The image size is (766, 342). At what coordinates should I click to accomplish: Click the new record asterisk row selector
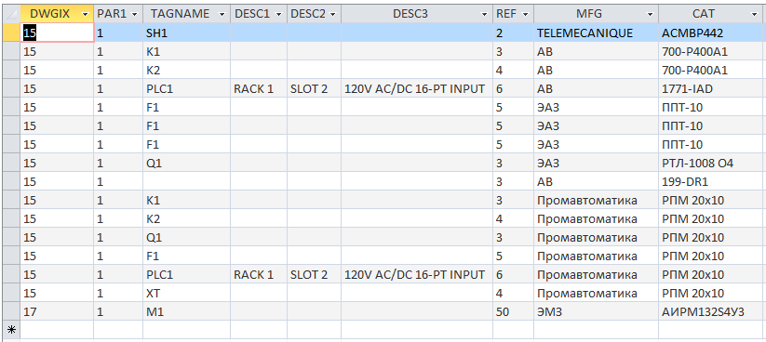click(x=11, y=330)
